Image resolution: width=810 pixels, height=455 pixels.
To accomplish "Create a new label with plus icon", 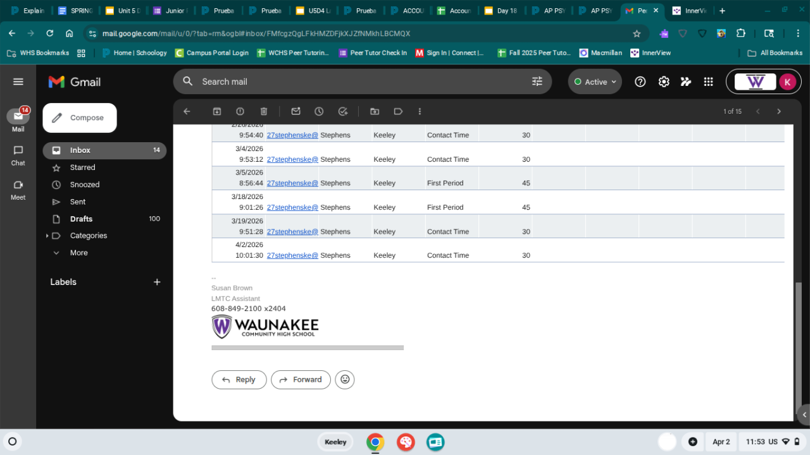I will 157,282.
